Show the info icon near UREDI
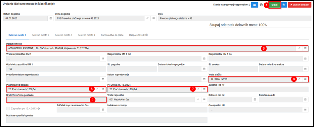314x127 pixels. [x=261, y=5]
